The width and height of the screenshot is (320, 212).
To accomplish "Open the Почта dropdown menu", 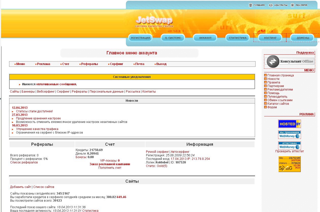I will [x=139, y=64].
